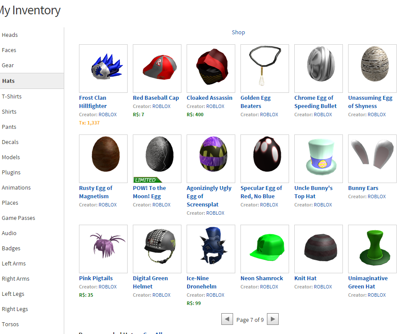The height and width of the screenshot is (334, 408).
Task: Go to previous inventory page arrow
Action: tap(227, 319)
